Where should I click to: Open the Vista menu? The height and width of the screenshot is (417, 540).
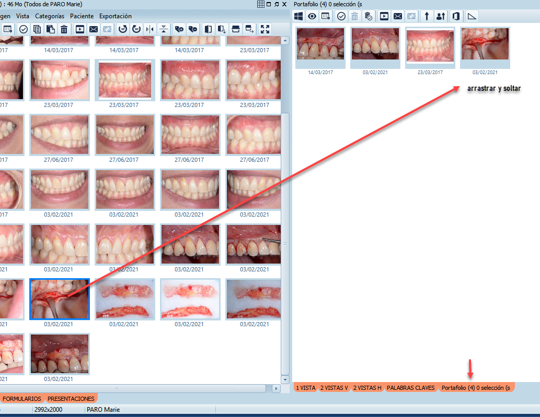[x=22, y=16]
